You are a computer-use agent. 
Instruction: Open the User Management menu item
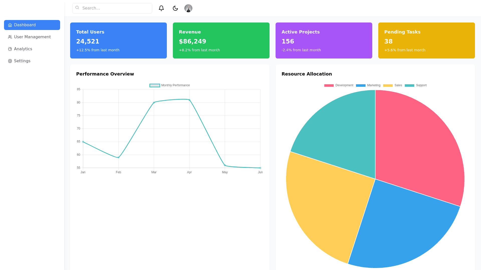pyautogui.click(x=32, y=37)
